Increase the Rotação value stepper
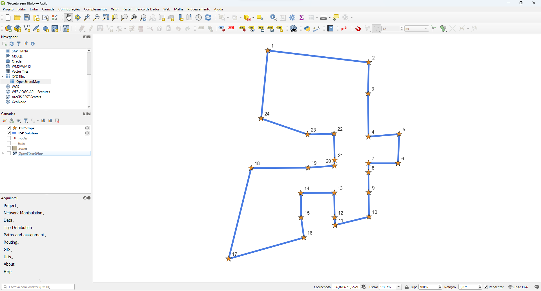Image resolution: width=541 pixels, height=291 pixels. pyautogui.click(x=480, y=285)
